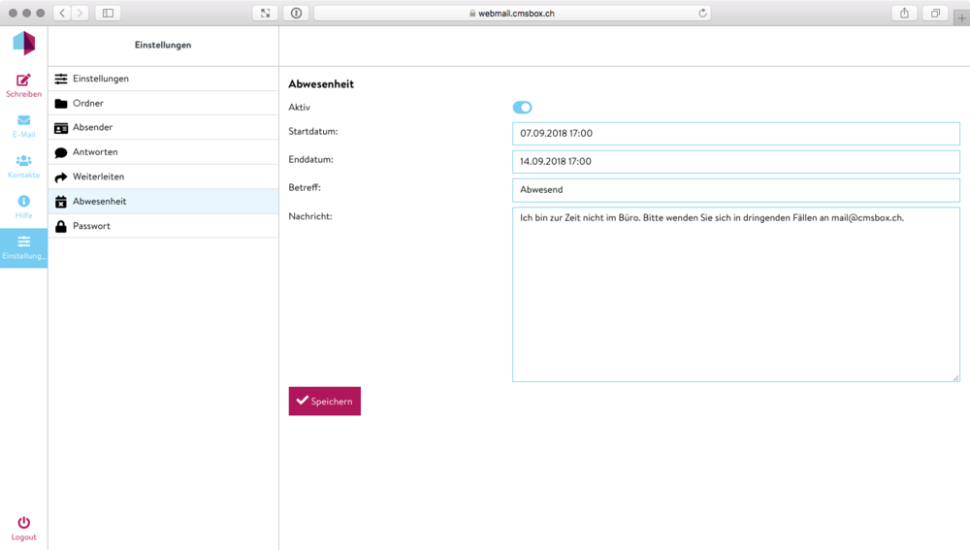Select the Einstellungen icon in left sidebar
This screenshot has height=550, width=970.
click(x=23, y=247)
